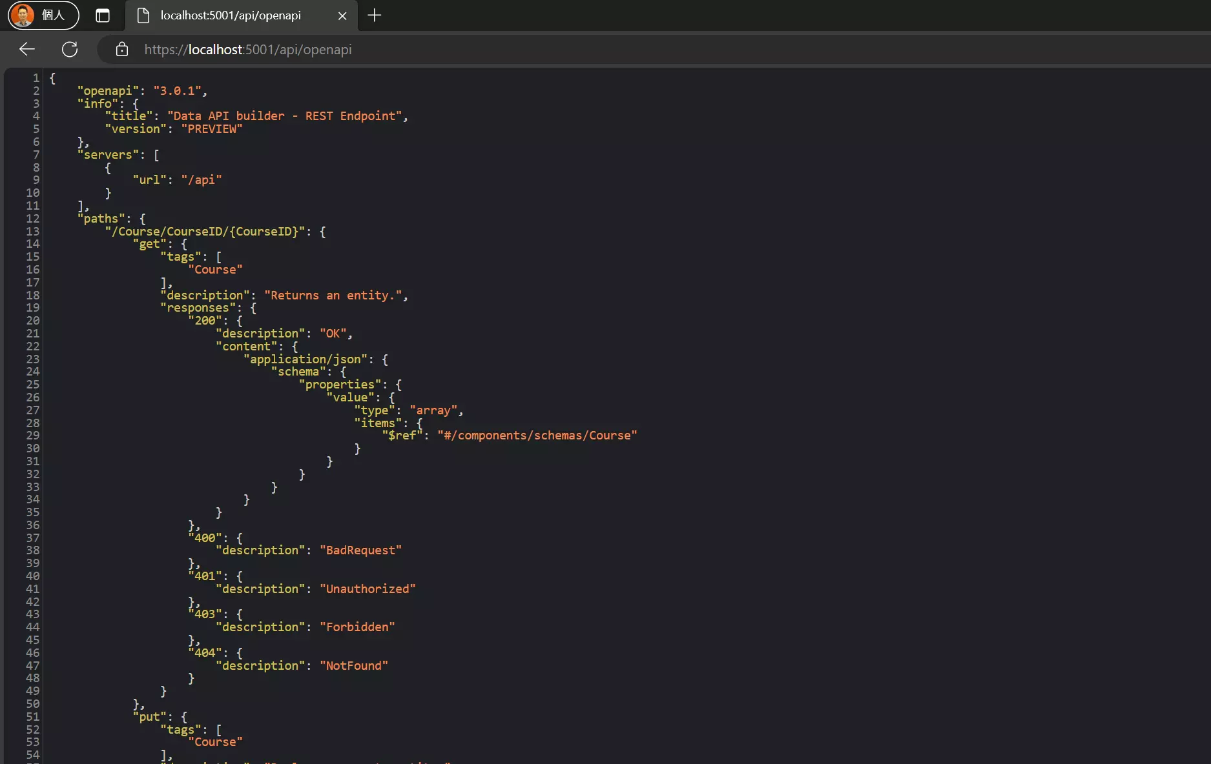Click the "get" operation key
This screenshot has width=1211, height=764.
(x=149, y=244)
